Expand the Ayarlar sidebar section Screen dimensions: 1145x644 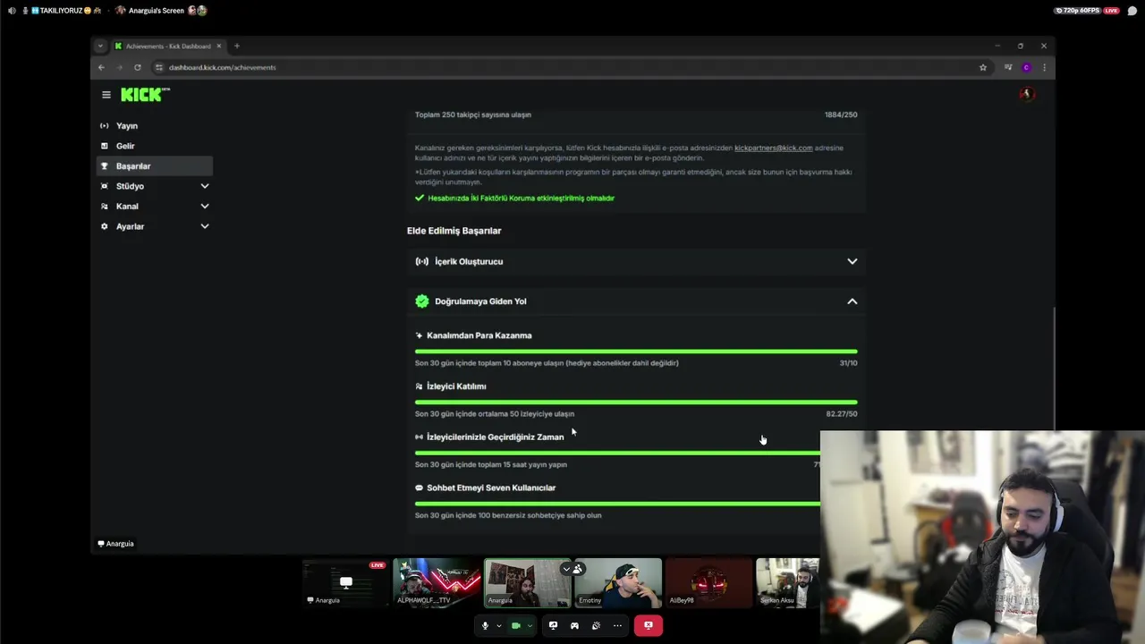(154, 226)
